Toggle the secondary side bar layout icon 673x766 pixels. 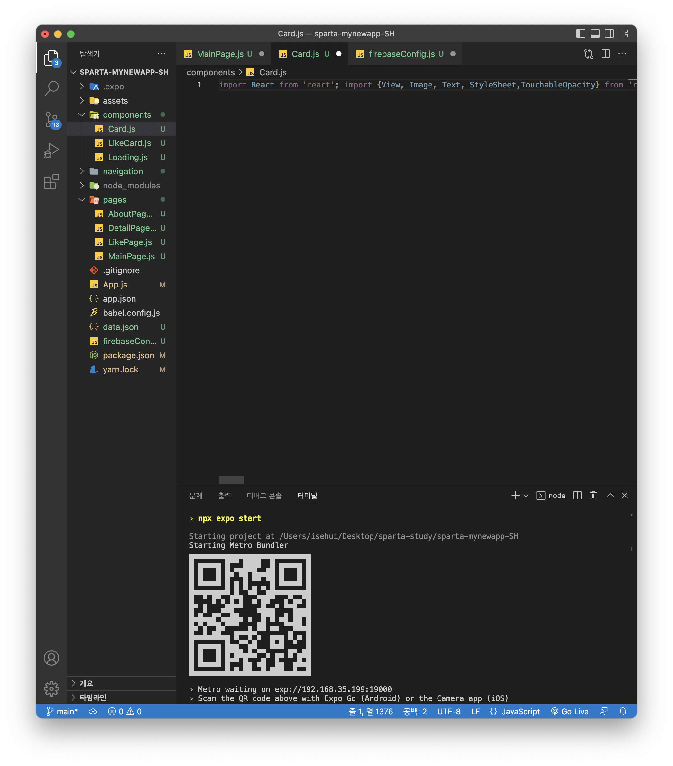(x=609, y=34)
